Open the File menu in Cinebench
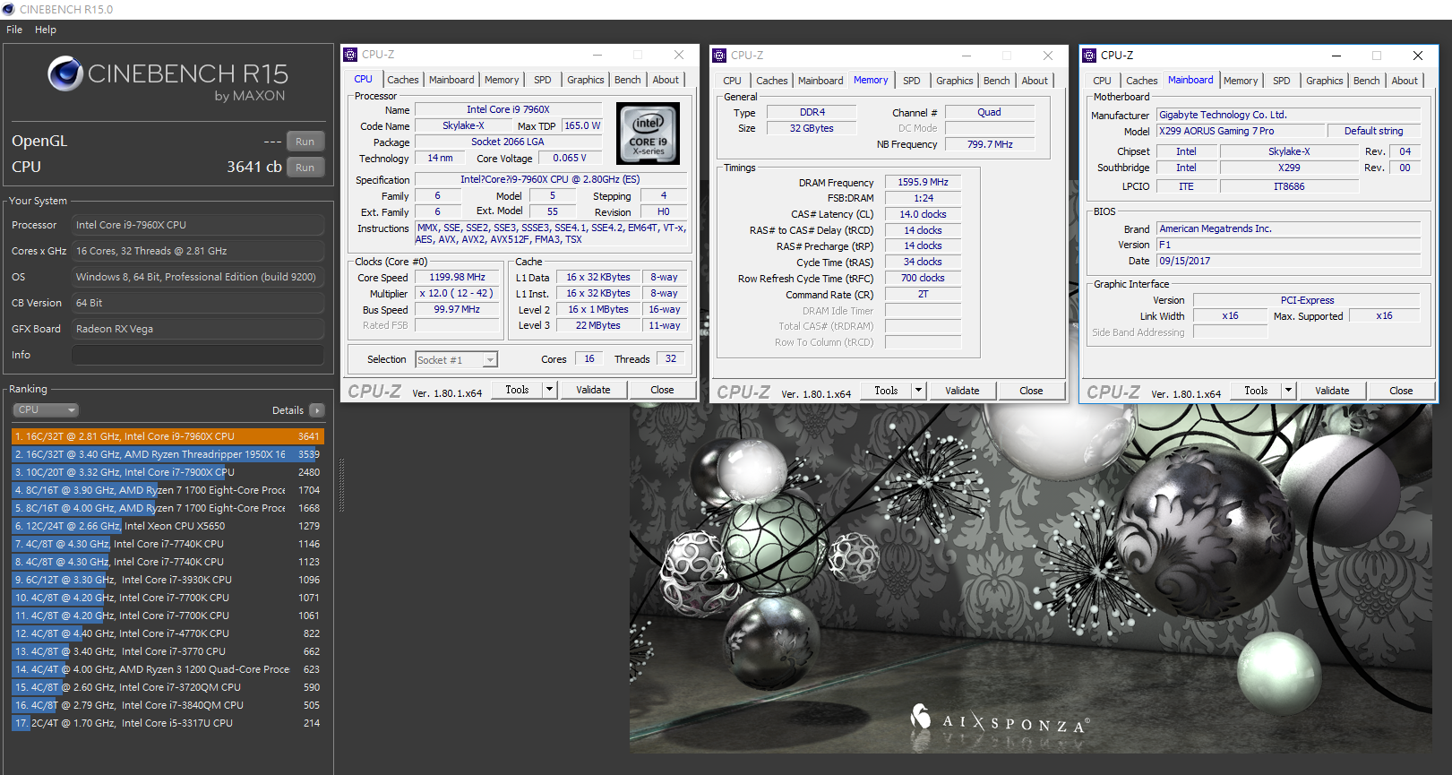The height and width of the screenshot is (775, 1452). tap(14, 30)
